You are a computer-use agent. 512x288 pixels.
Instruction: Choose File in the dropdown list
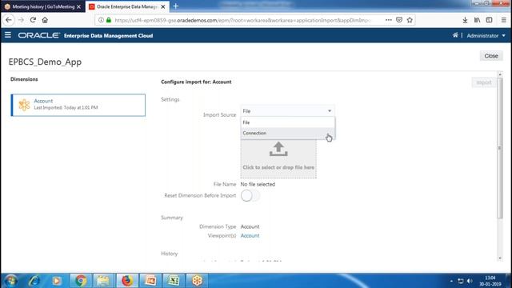point(287,122)
